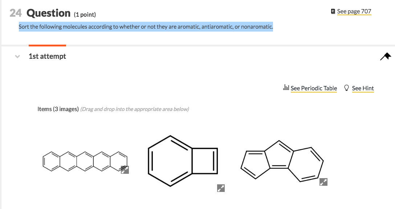The image size is (395, 209).
Task: Click the lightbulb icon next to See Hint
Action: tap(346, 88)
